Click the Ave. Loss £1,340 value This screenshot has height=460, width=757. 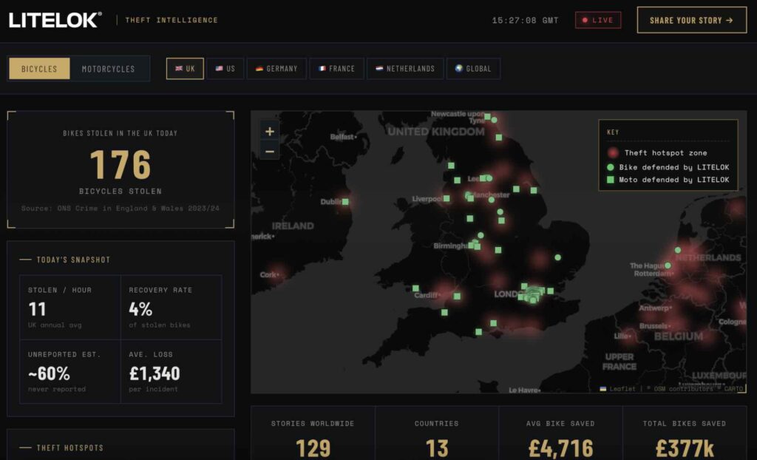pos(155,373)
